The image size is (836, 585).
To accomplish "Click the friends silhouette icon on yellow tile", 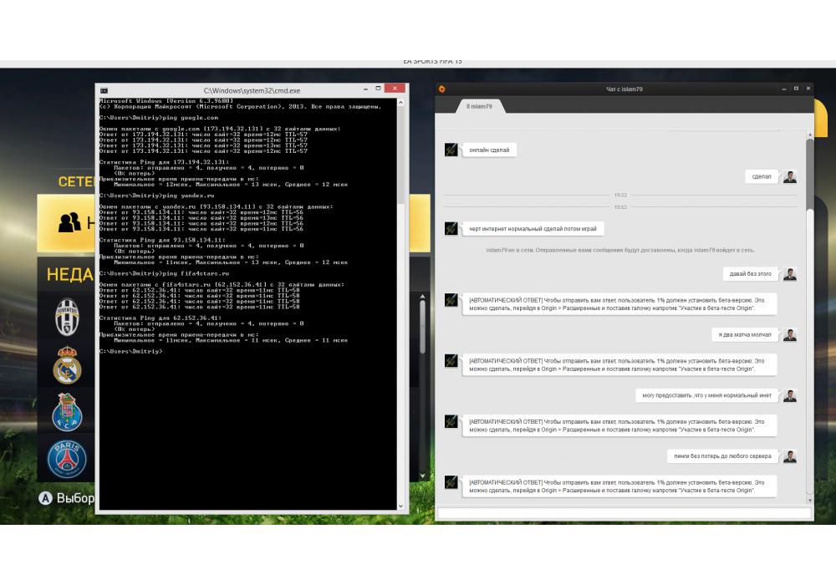I will pos(69,222).
